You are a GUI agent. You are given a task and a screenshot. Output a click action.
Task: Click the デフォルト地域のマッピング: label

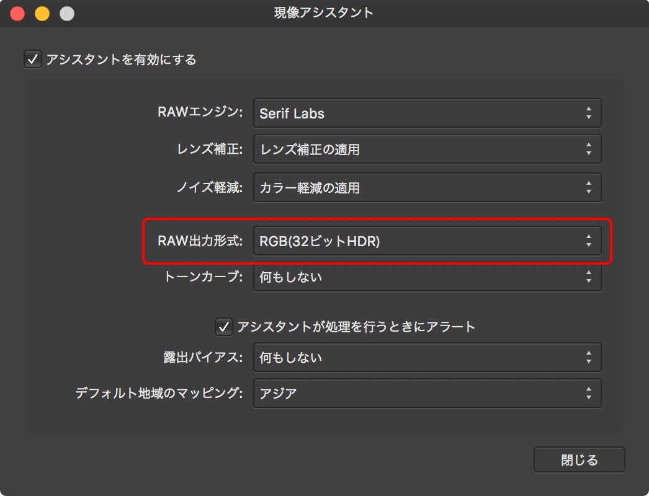[159, 392]
